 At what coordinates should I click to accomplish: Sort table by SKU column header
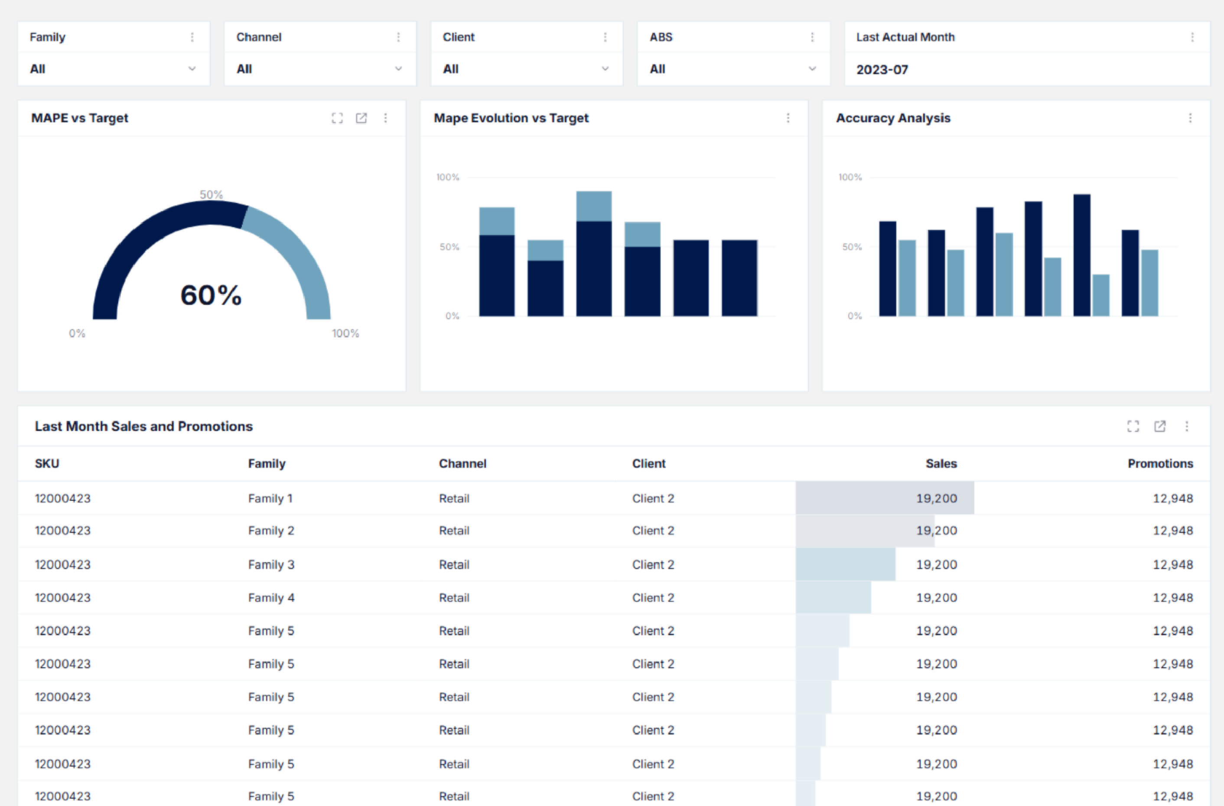[x=47, y=463]
